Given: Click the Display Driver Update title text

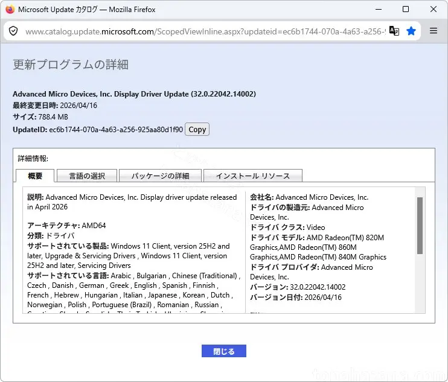Looking at the screenshot, I should (x=134, y=94).
